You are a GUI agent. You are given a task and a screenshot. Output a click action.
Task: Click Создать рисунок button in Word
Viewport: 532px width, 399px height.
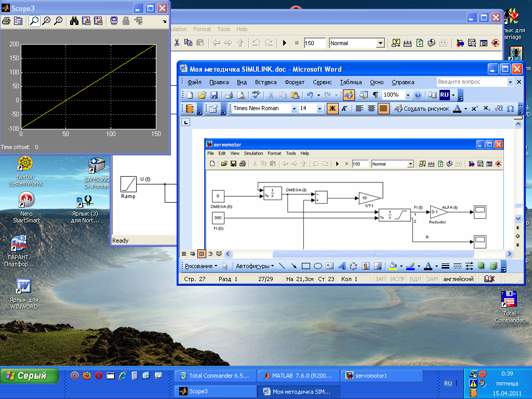coord(421,109)
